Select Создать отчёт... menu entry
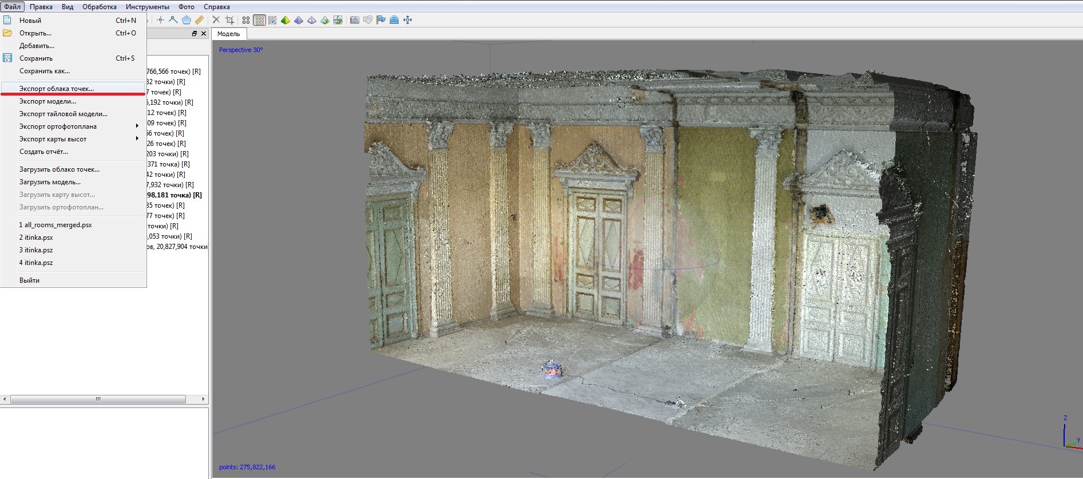1083x479 pixels. click(x=73, y=152)
